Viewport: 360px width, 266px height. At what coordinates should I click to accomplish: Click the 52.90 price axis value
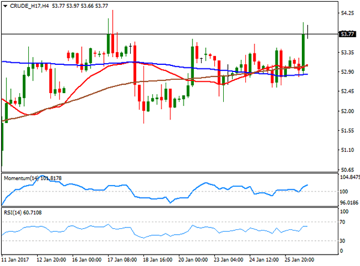point(347,72)
